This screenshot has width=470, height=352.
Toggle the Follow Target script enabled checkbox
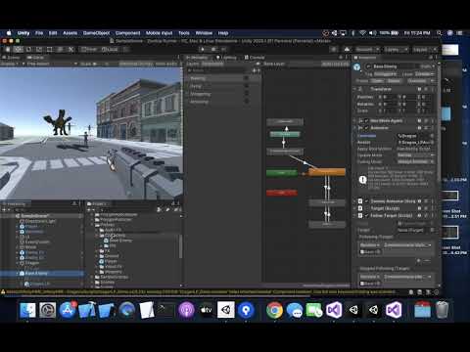point(366,215)
